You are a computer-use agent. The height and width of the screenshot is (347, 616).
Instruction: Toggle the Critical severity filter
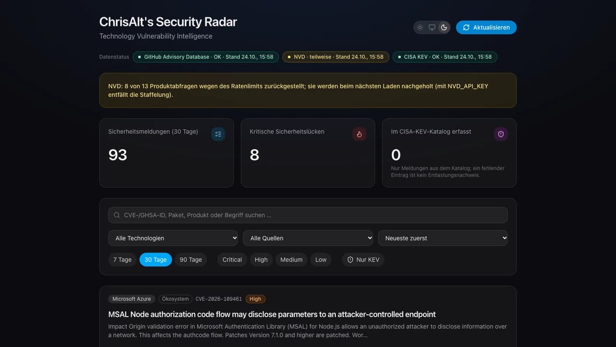(x=232, y=260)
